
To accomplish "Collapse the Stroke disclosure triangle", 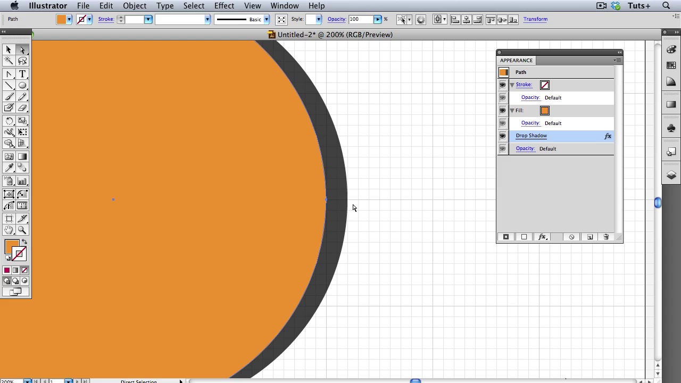I will 512,85.
